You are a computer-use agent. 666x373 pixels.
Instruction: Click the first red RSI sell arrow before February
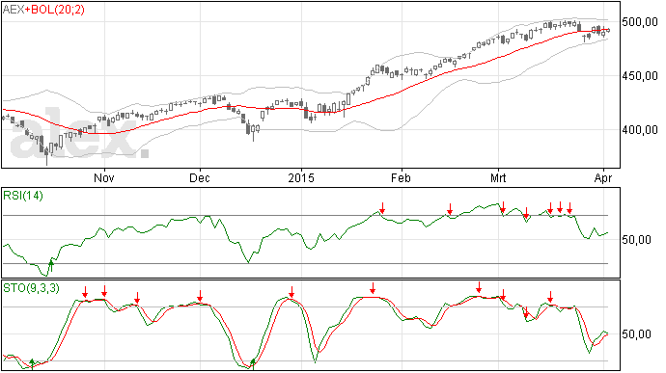382,208
